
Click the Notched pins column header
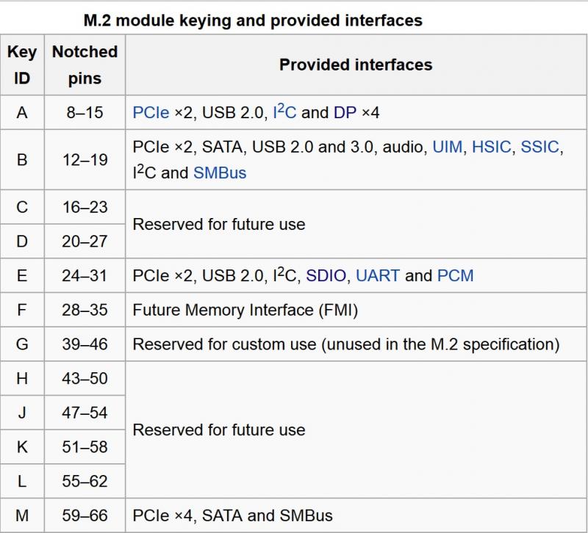(x=85, y=65)
